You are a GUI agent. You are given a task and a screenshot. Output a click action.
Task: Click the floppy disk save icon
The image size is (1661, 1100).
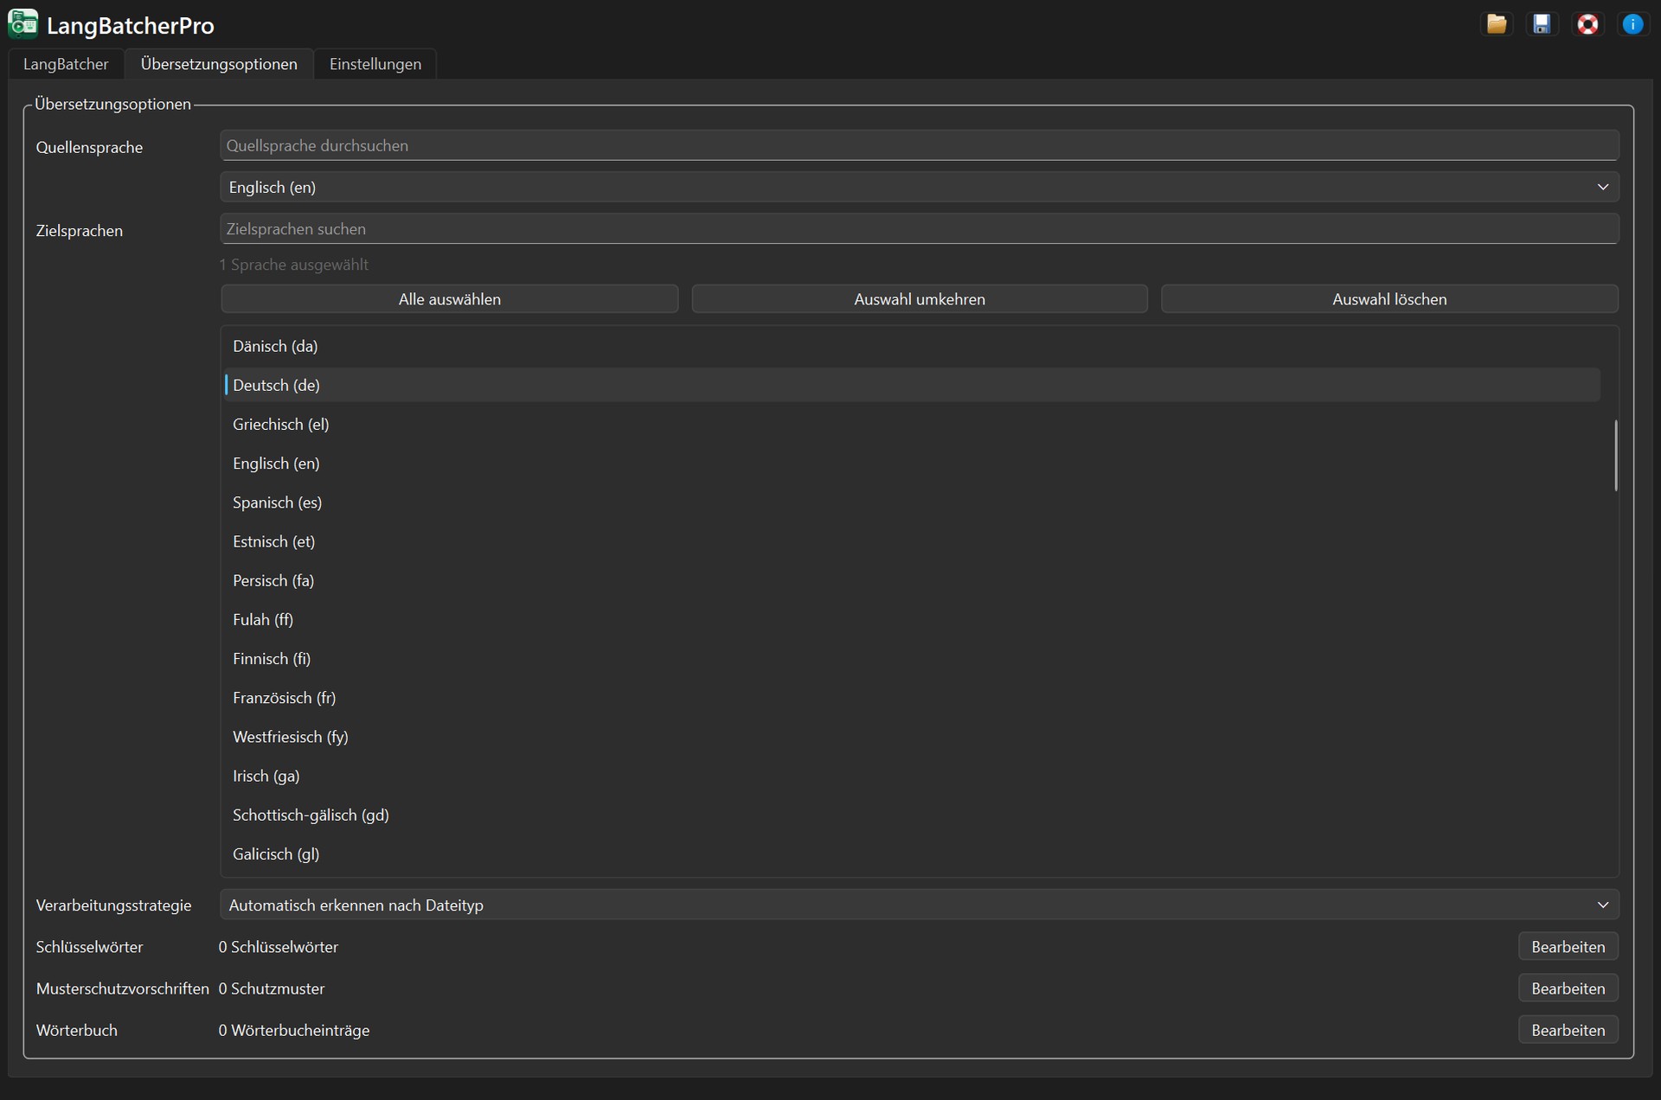click(1542, 24)
